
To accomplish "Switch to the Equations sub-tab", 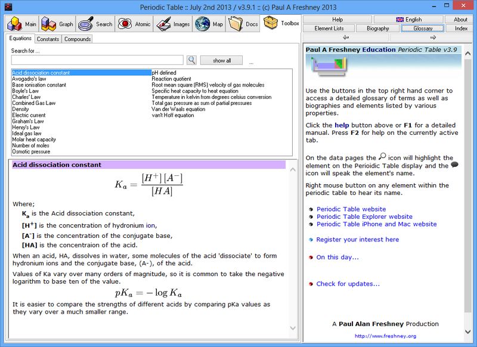I will click(20, 38).
